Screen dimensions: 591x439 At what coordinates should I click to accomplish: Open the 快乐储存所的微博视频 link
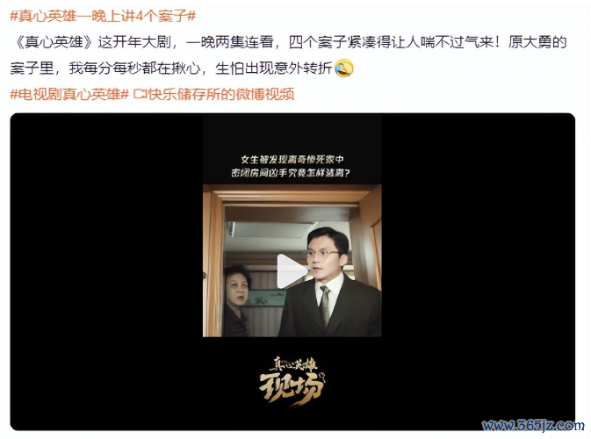pyautogui.click(x=213, y=94)
